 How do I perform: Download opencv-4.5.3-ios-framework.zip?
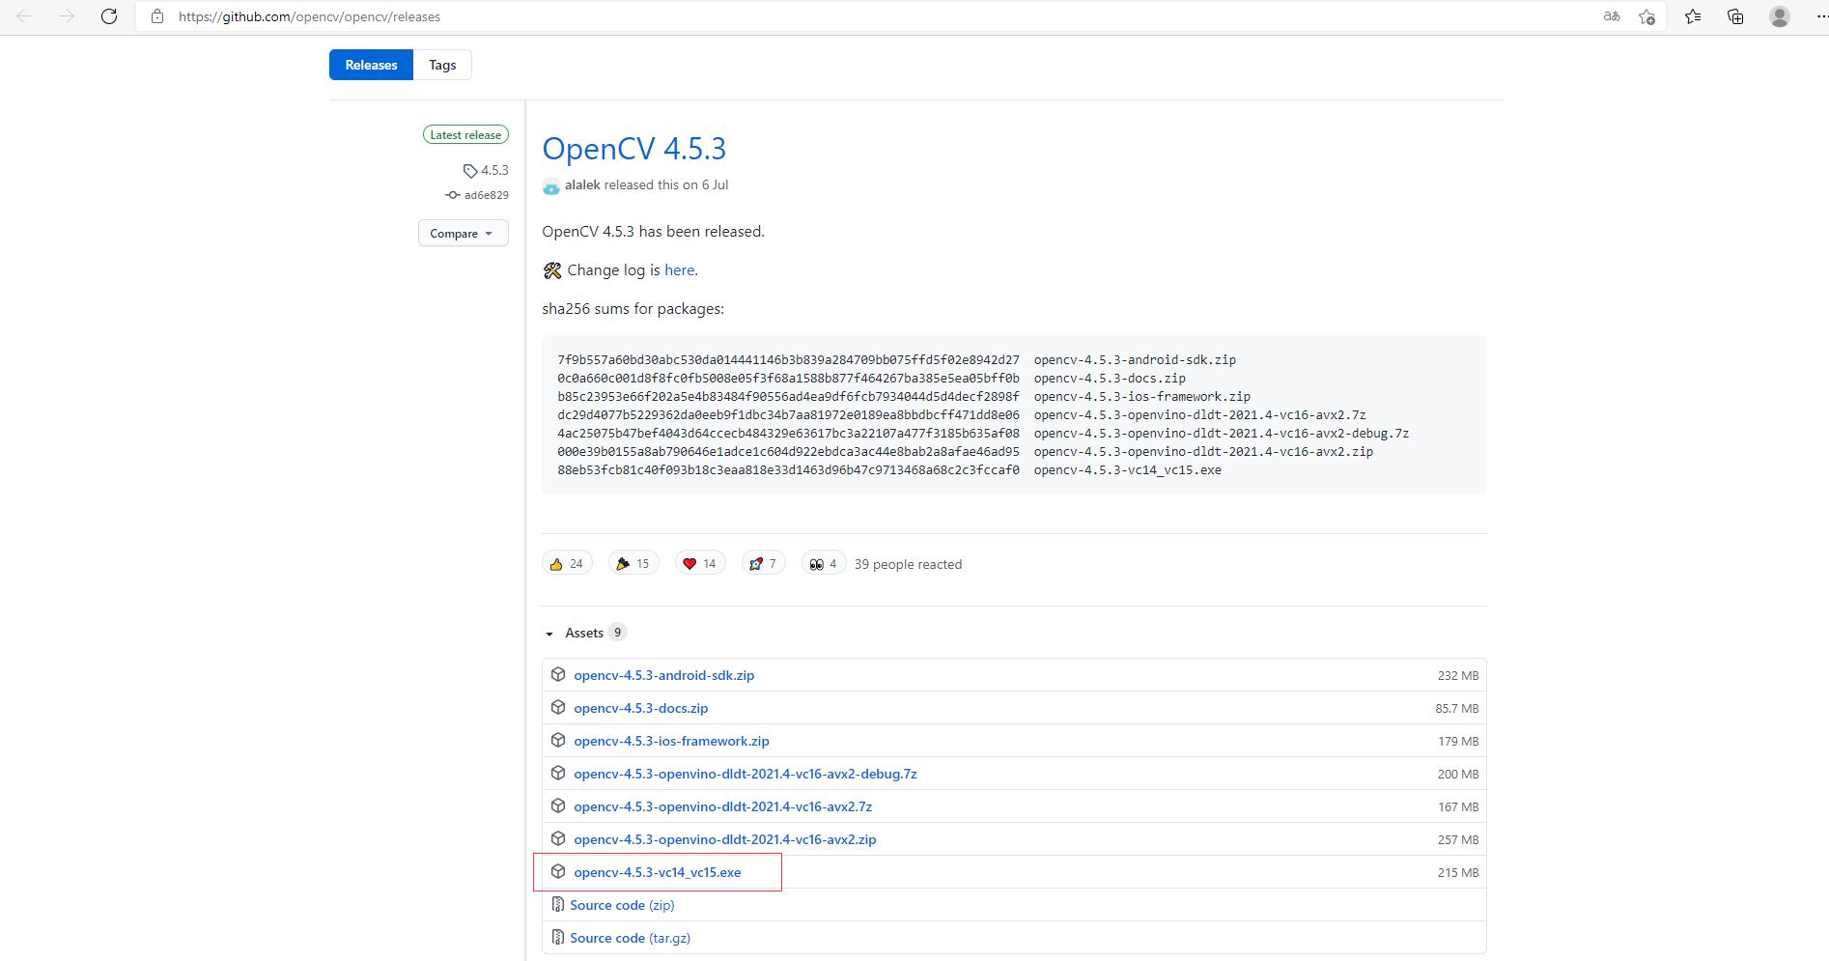(671, 741)
